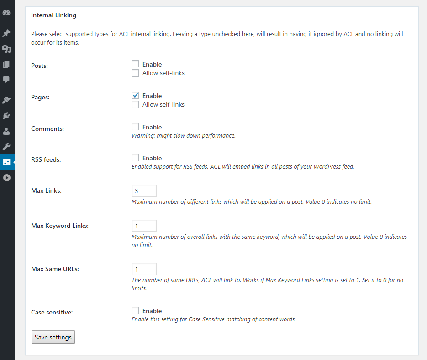Click the Max Links input field
This screenshot has width=427, height=360.
144,191
